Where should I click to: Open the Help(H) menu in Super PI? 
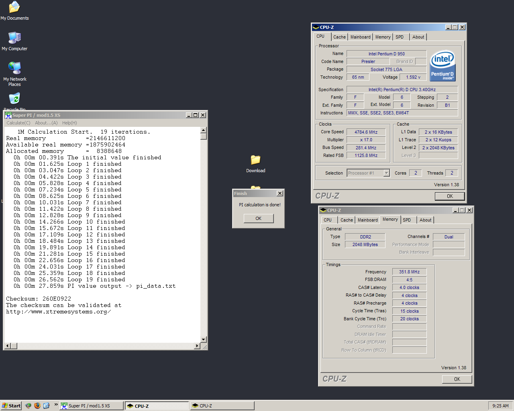tap(69, 123)
